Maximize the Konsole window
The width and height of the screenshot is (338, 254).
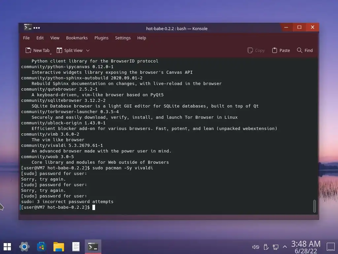tap(299, 27)
